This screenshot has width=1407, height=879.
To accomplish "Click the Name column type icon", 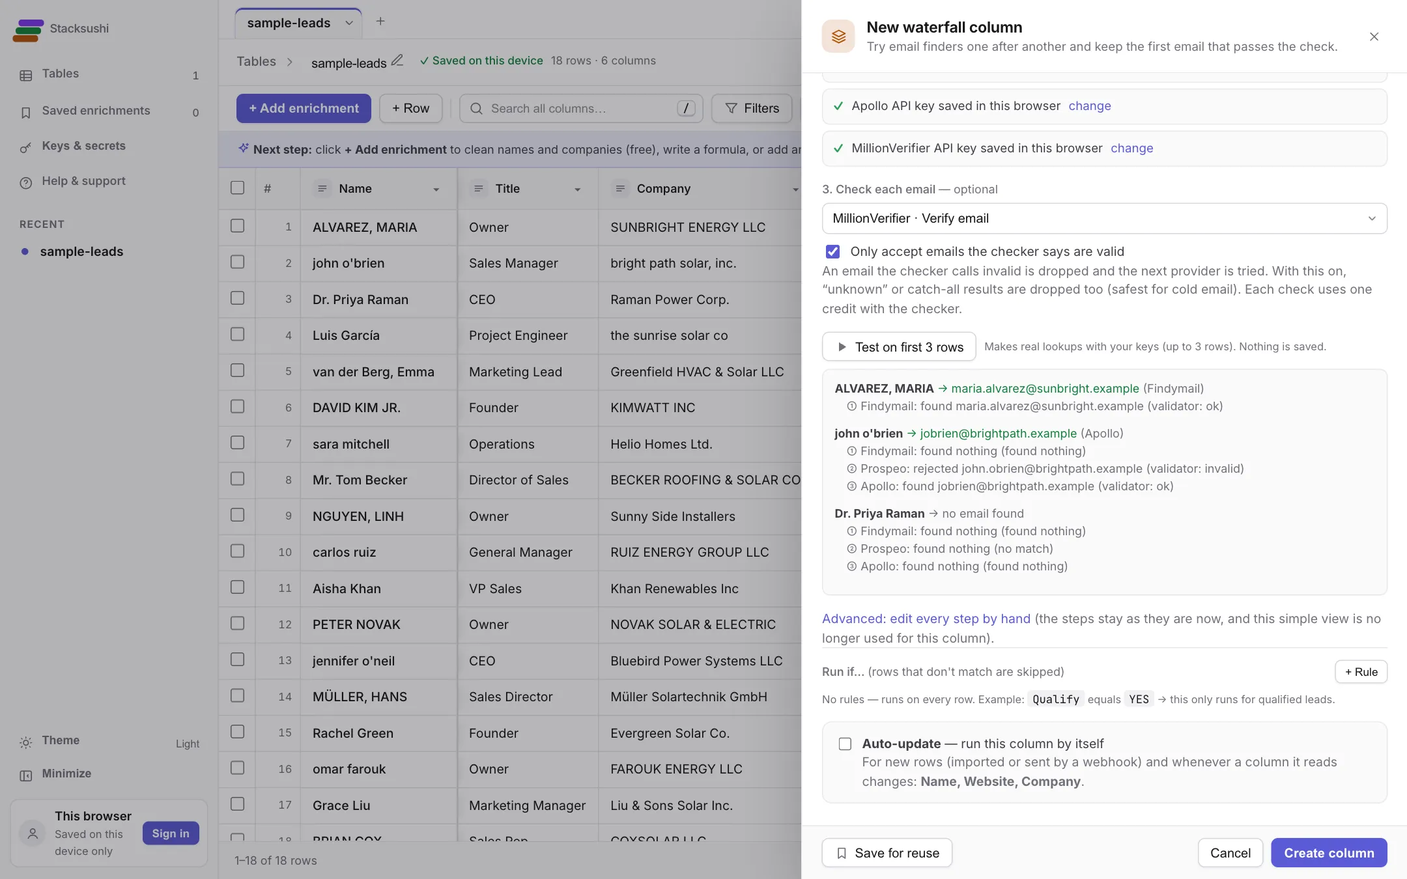I will (321, 189).
